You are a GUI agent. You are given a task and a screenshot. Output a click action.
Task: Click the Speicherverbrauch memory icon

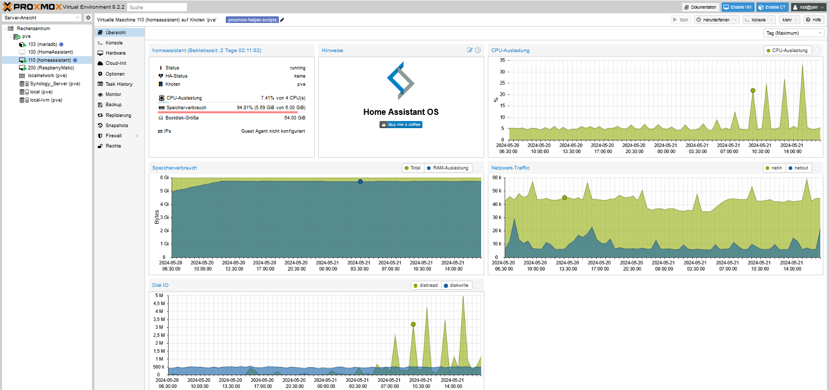coord(161,108)
